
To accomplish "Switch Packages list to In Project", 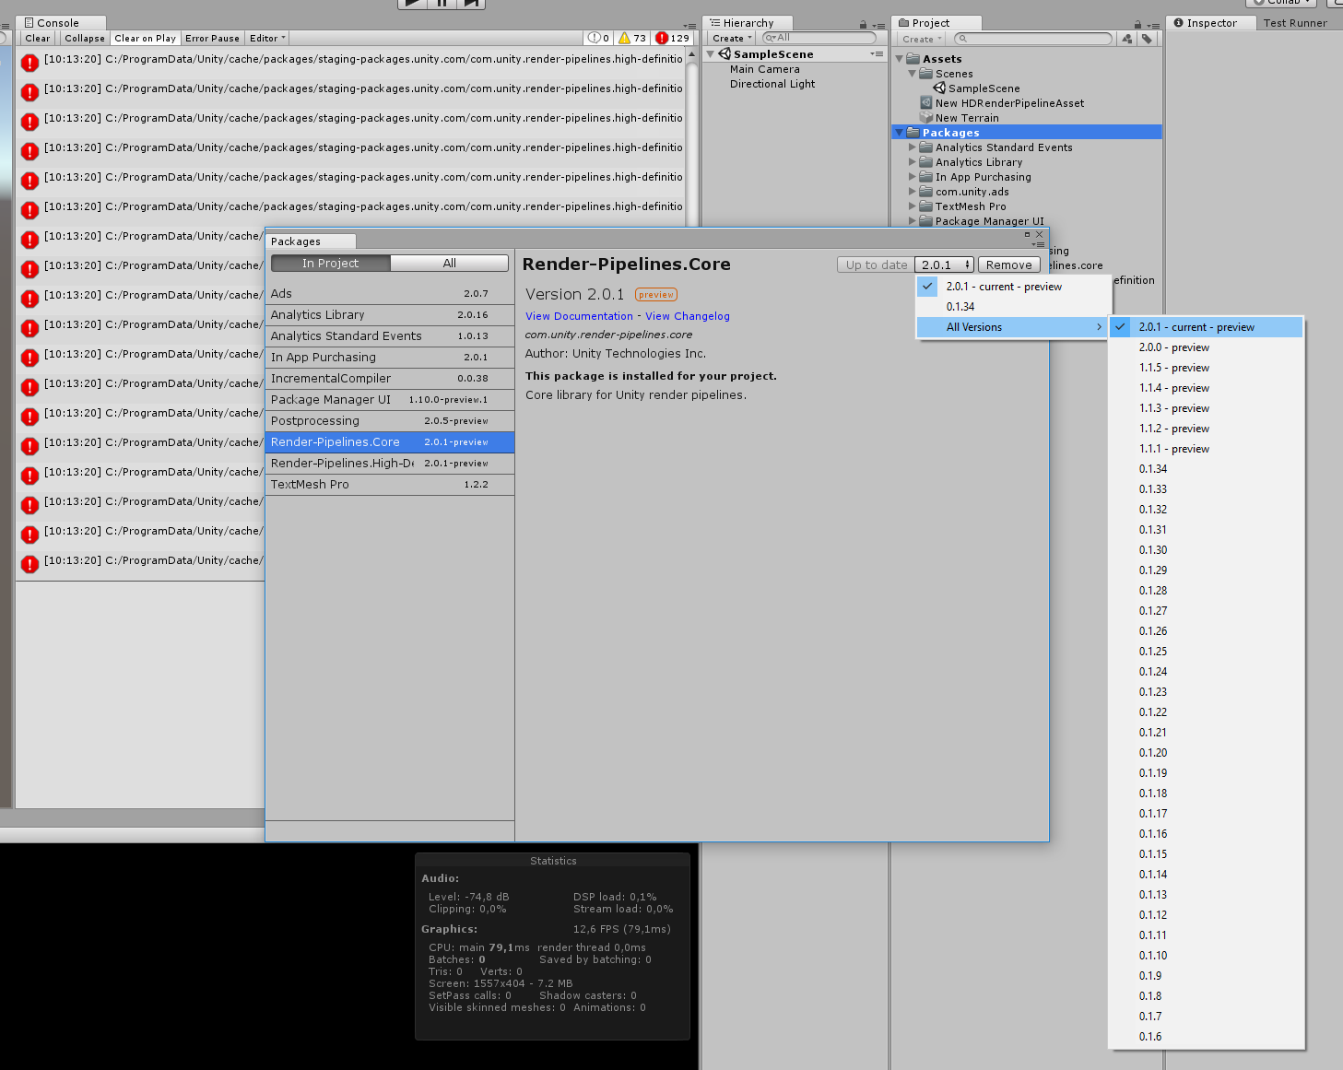I will click(330, 264).
